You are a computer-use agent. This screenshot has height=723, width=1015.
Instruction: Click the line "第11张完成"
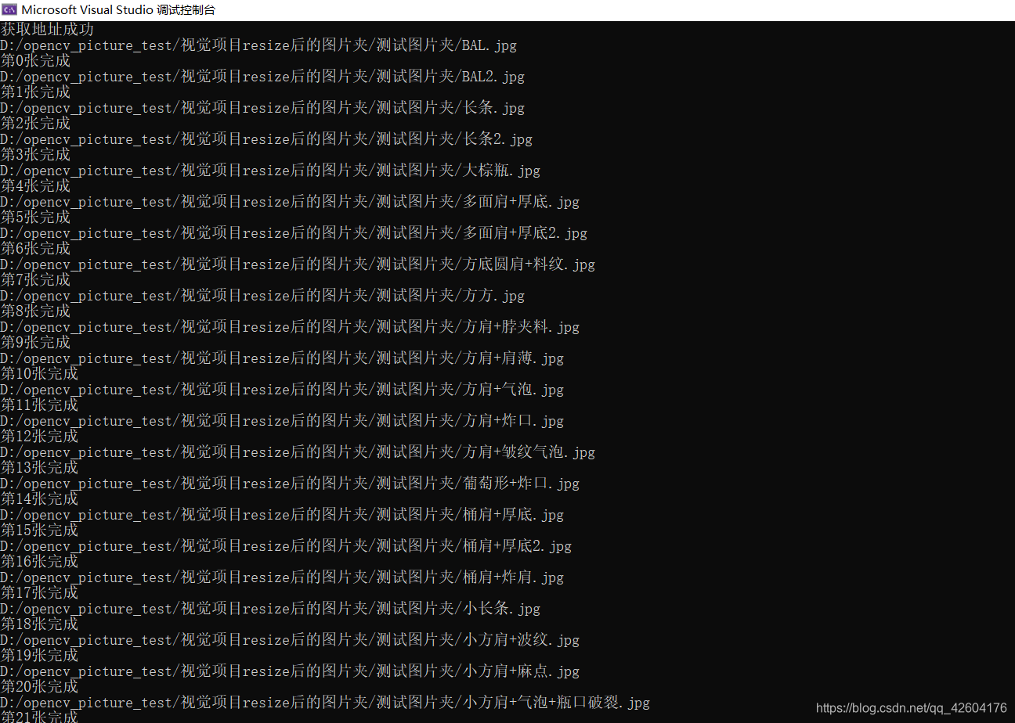pyautogui.click(x=39, y=405)
